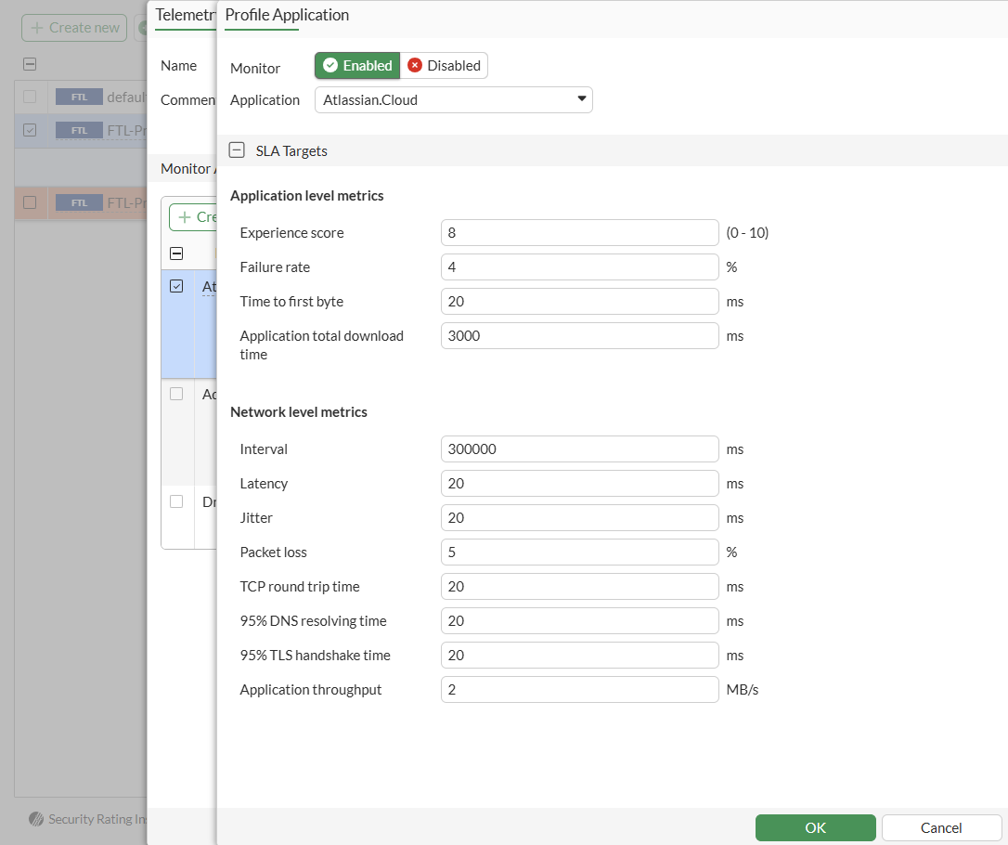Click the FTL badge on the selected FTL-Pr row
Screen dimensions: 1008x845
coord(79,130)
